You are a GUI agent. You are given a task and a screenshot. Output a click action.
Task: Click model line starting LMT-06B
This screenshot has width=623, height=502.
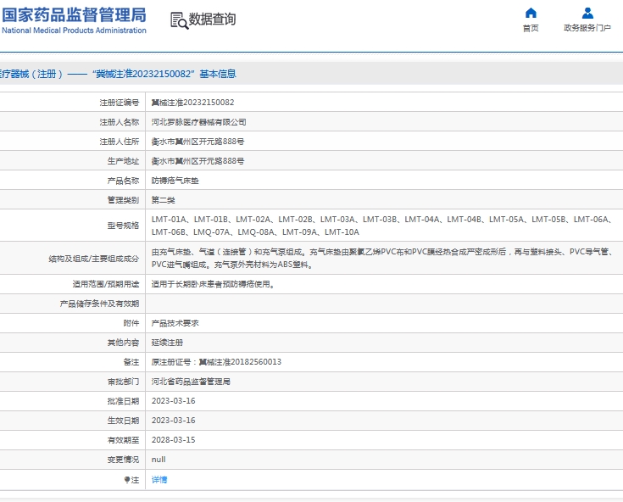pos(255,232)
